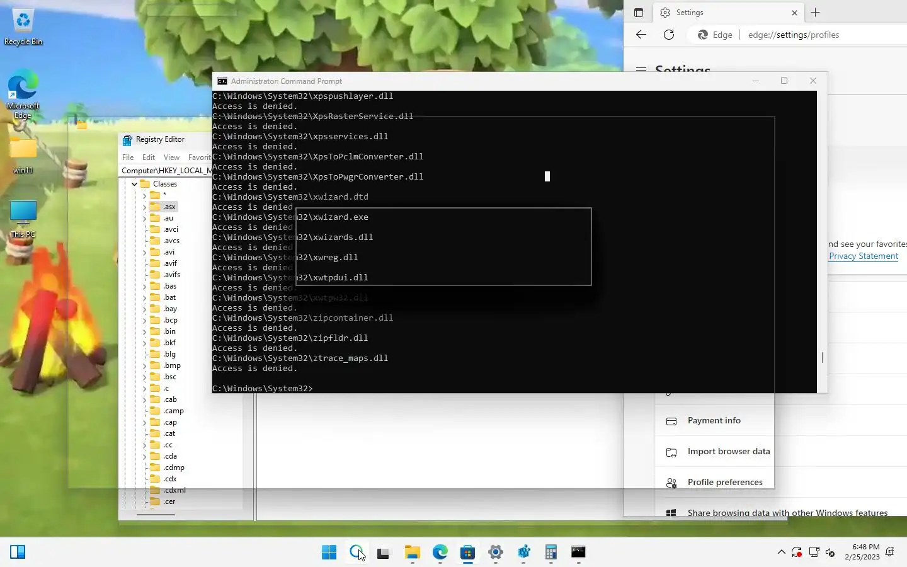Image resolution: width=907 pixels, height=567 pixels.
Task: Open a new tab in Edge
Action: (815, 13)
